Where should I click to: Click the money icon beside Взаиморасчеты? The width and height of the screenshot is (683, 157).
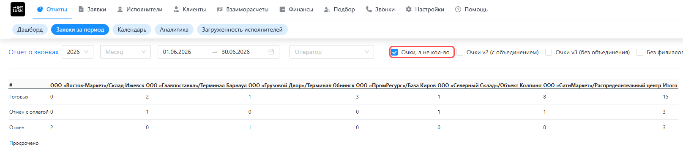tap(220, 9)
